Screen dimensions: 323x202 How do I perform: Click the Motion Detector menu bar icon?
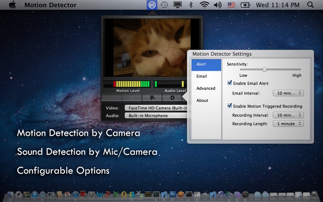152,5
